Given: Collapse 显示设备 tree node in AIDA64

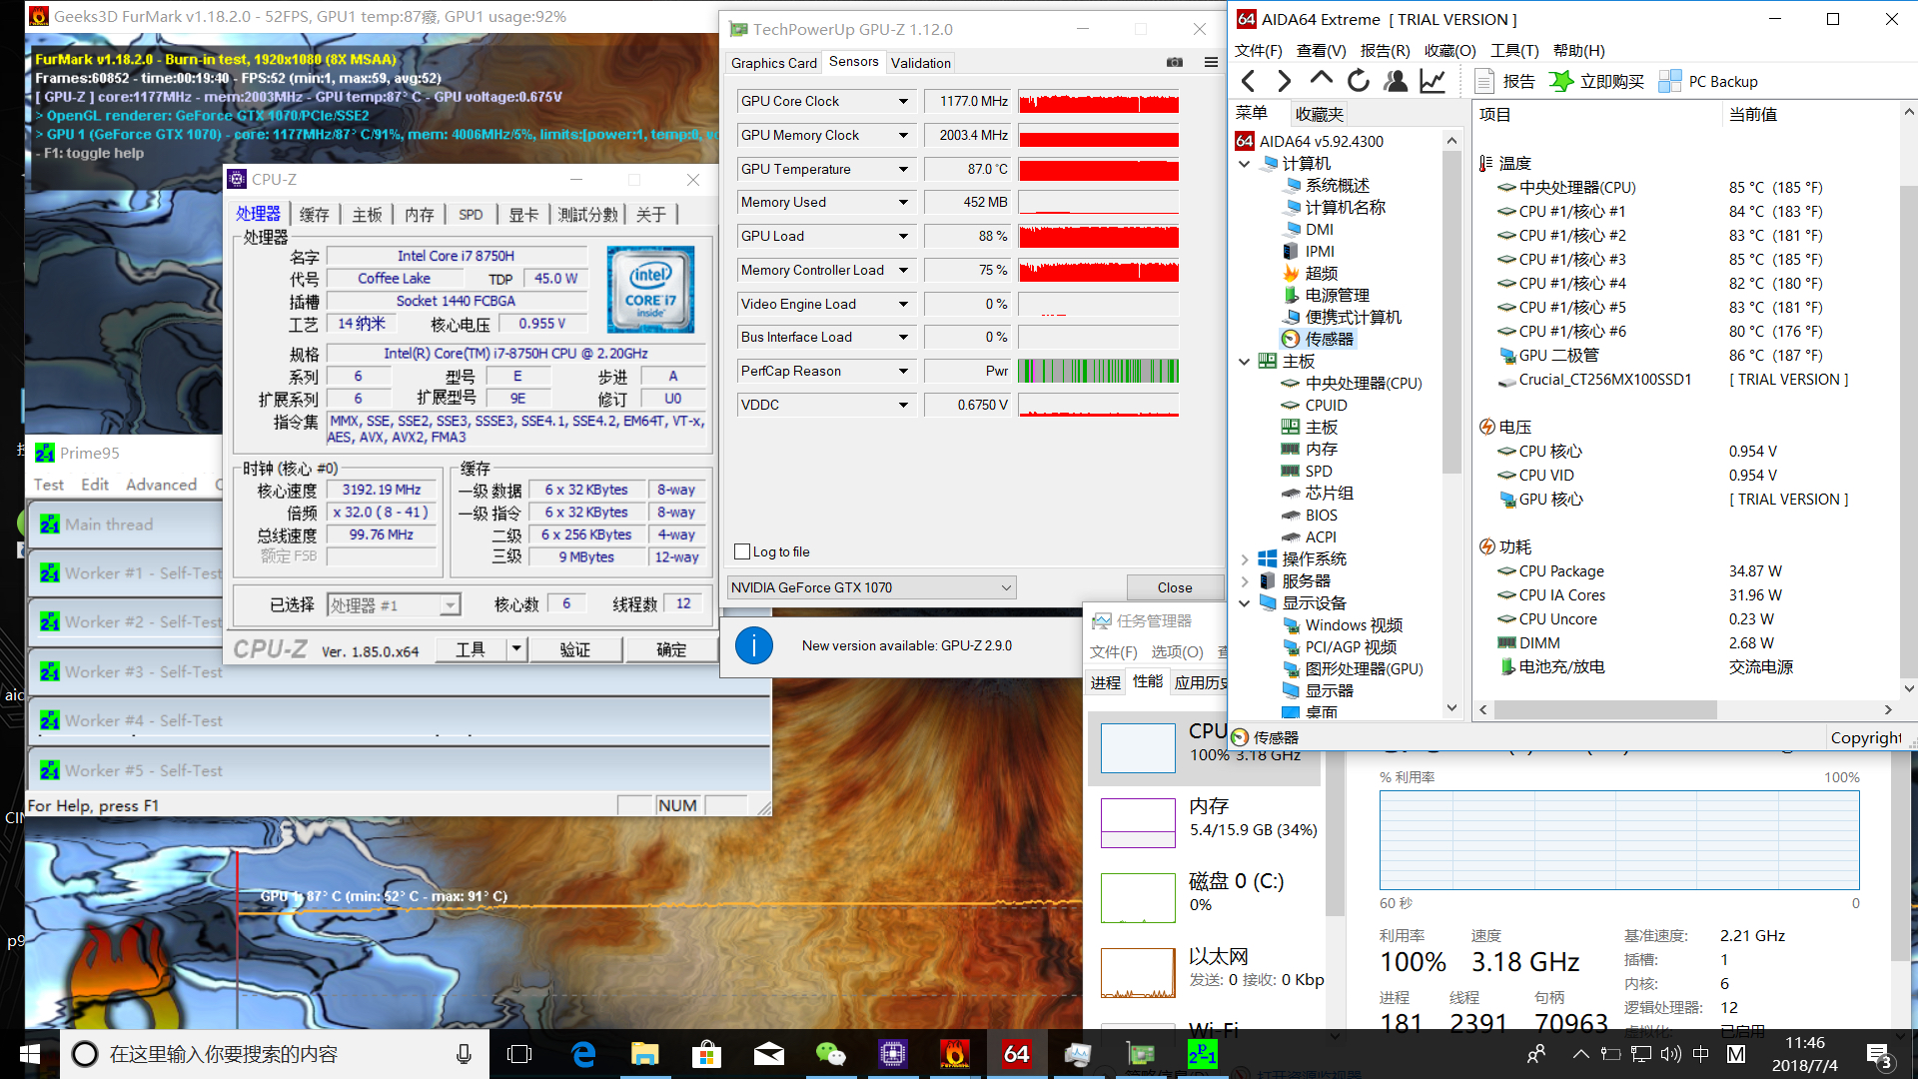Looking at the screenshot, I should click(1245, 602).
